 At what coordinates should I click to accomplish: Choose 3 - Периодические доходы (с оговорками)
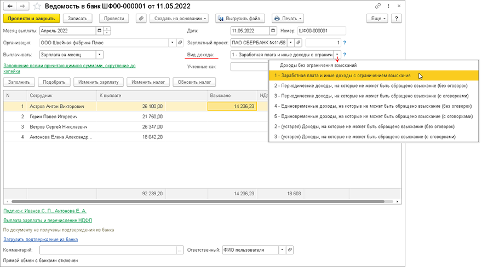(374, 96)
